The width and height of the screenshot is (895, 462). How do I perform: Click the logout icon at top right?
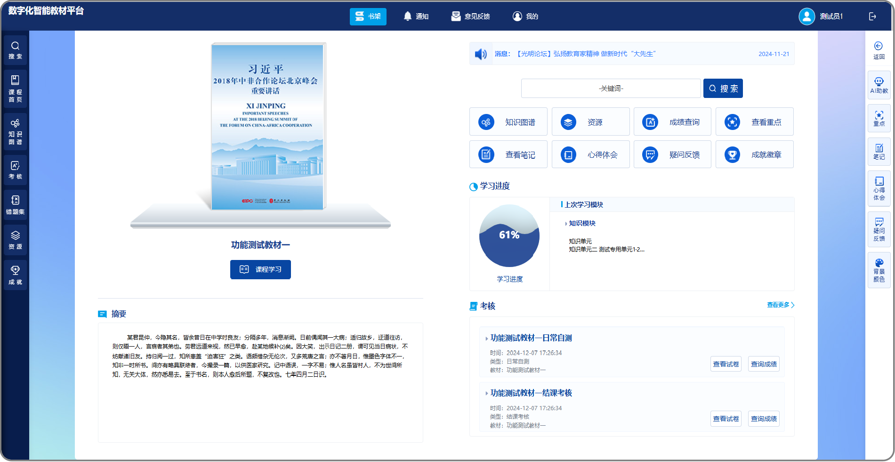pyautogui.click(x=872, y=16)
